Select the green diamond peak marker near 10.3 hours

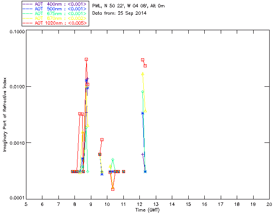[x=113, y=160]
